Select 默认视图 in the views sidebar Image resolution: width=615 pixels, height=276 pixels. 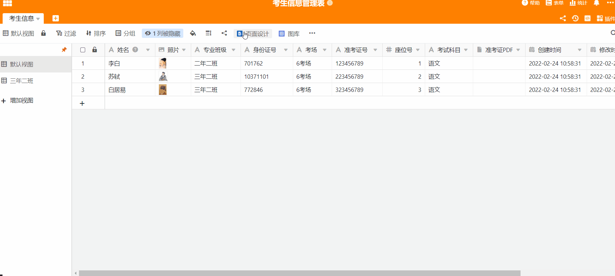(36, 64)
